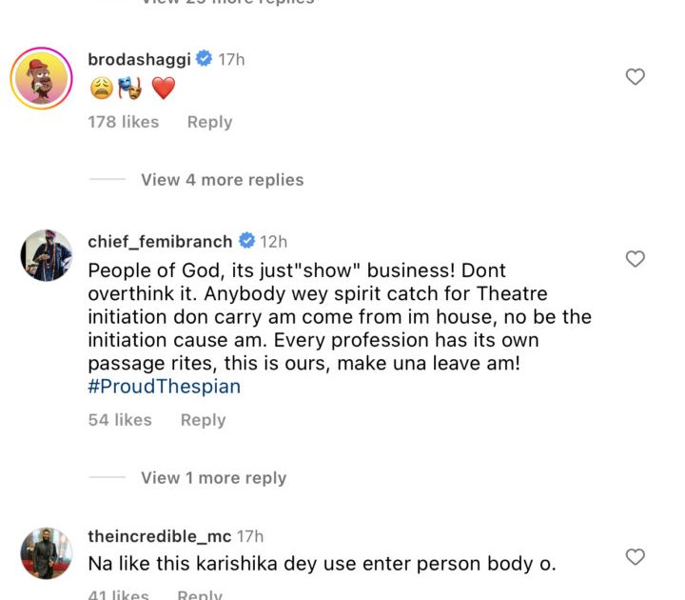This screenshot has width=685, height=600.
Task: Click the 17h timestamp on brodashaggi's comment
Action: coord(231,59)
